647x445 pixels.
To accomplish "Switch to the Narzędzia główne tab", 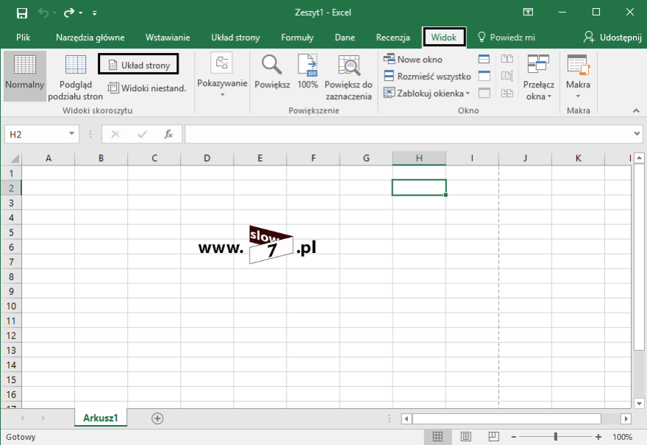I will 90,38.
